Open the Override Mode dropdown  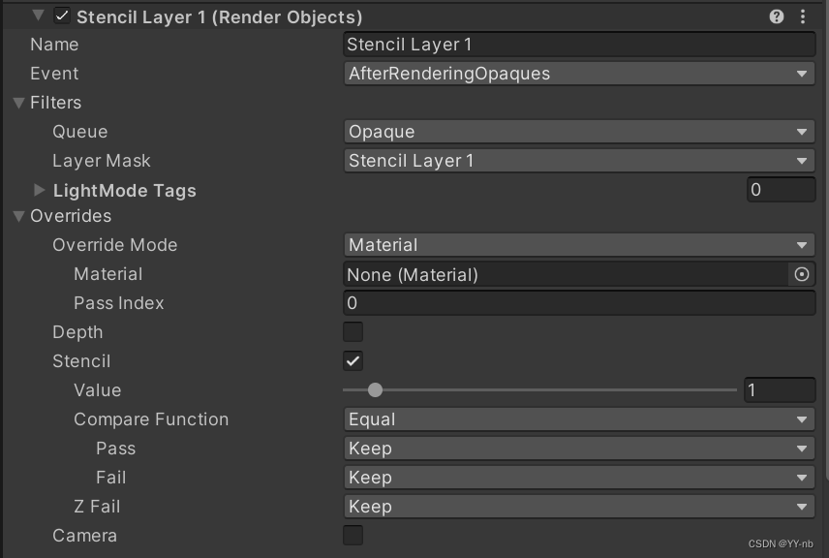click(579, 245)
